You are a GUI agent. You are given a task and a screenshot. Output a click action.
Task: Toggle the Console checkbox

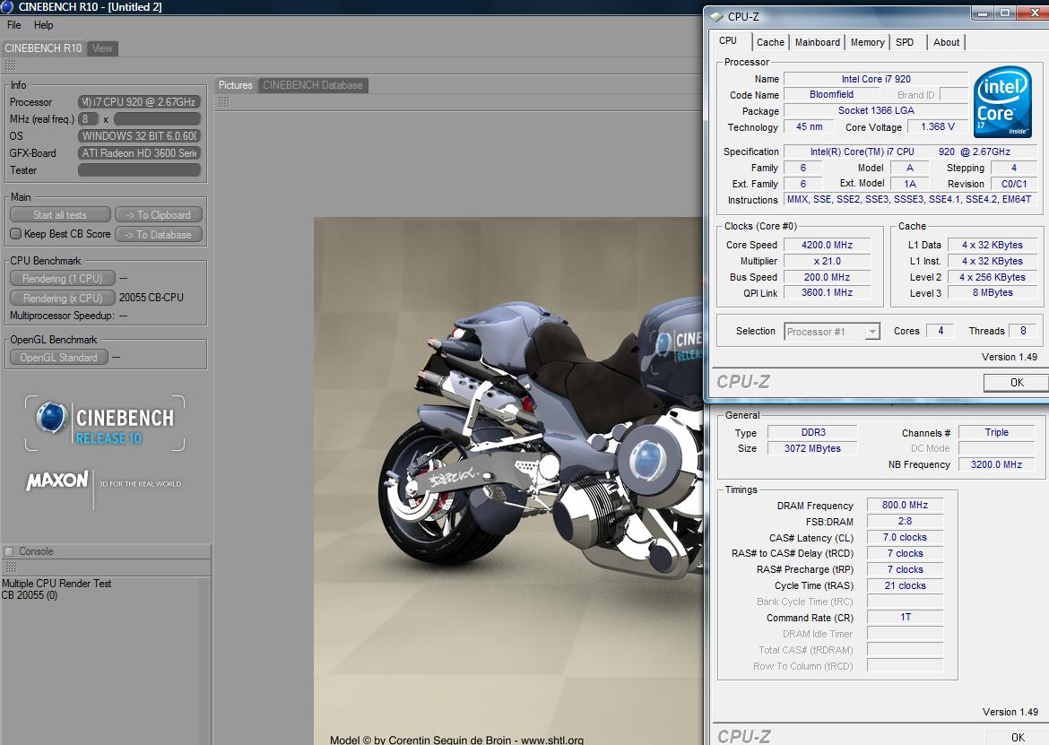click(x=9, y=551)
